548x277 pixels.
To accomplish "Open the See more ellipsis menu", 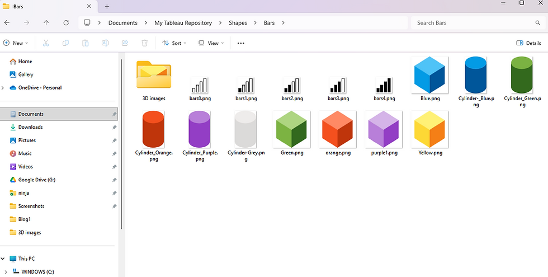I will click(241, 43).
